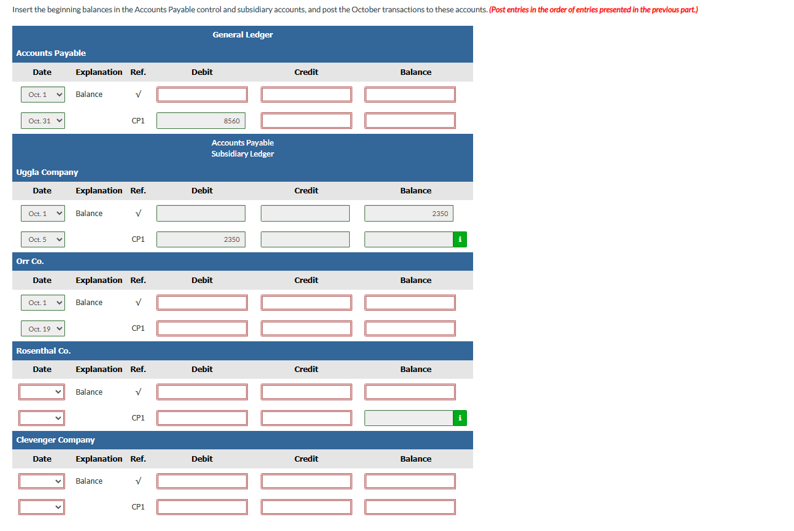Open Clevenger Company Balance row date dropdown
The image size is (794, 531).
42,481
